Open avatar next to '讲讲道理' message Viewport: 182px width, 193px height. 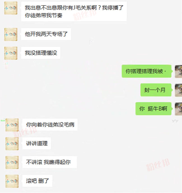(x=12, y=144)
